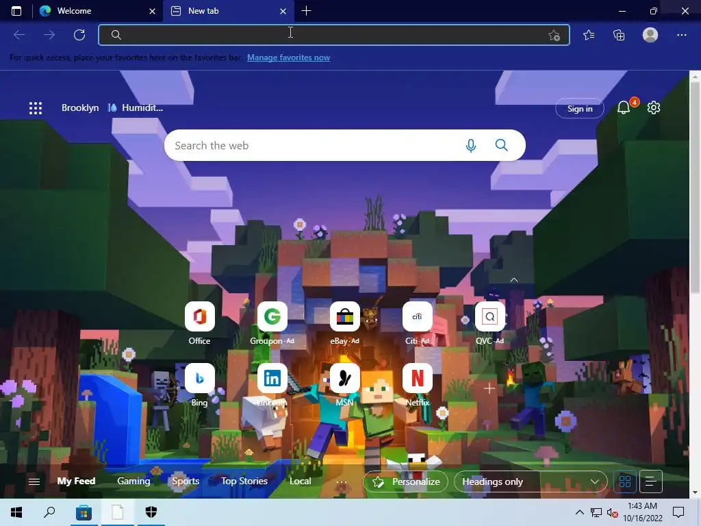
Task: Focus the browser address bar
Action: pyautogui.click(x=333, y=35)
